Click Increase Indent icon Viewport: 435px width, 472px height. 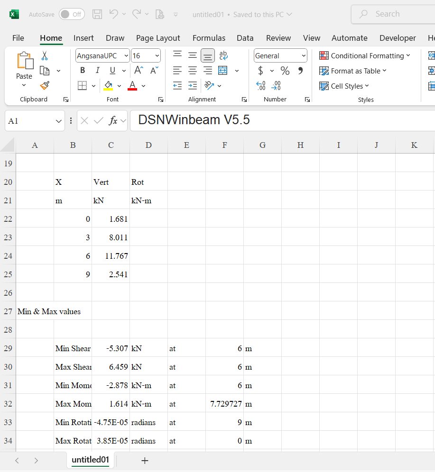tap(193, 86)
